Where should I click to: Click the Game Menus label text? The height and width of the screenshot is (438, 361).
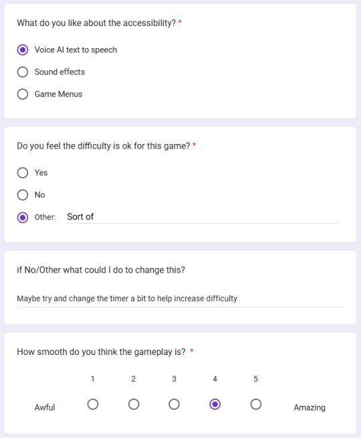pos(59,94)
